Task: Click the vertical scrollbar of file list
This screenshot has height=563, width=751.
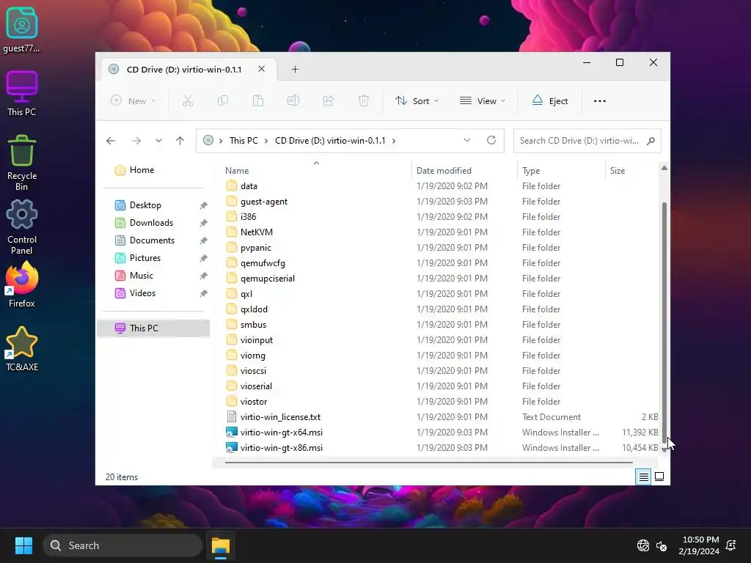Action: pyautogui.click(x=664, y=322)
